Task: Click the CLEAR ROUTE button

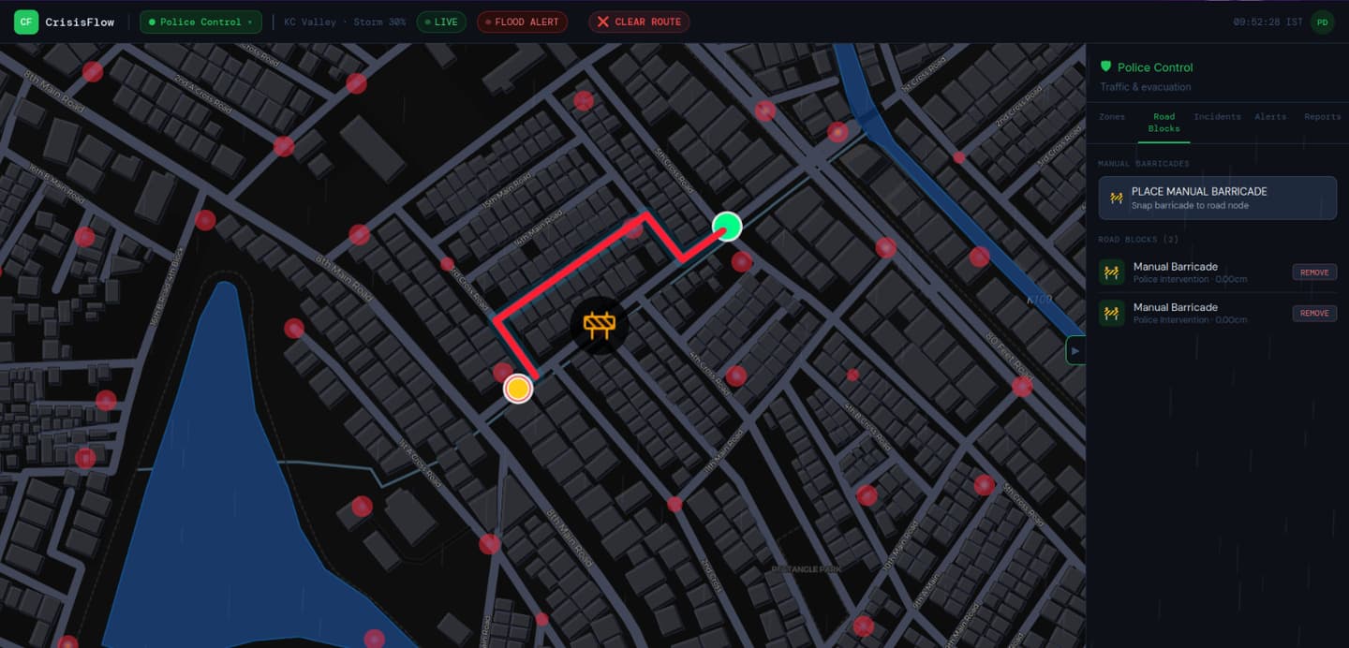Action: coord(639,22)
